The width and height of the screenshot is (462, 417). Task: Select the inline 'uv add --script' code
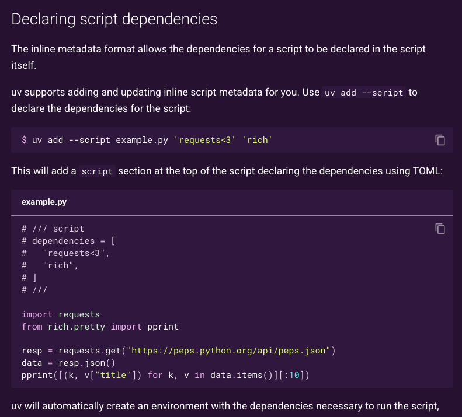click(x=364, y=93)
